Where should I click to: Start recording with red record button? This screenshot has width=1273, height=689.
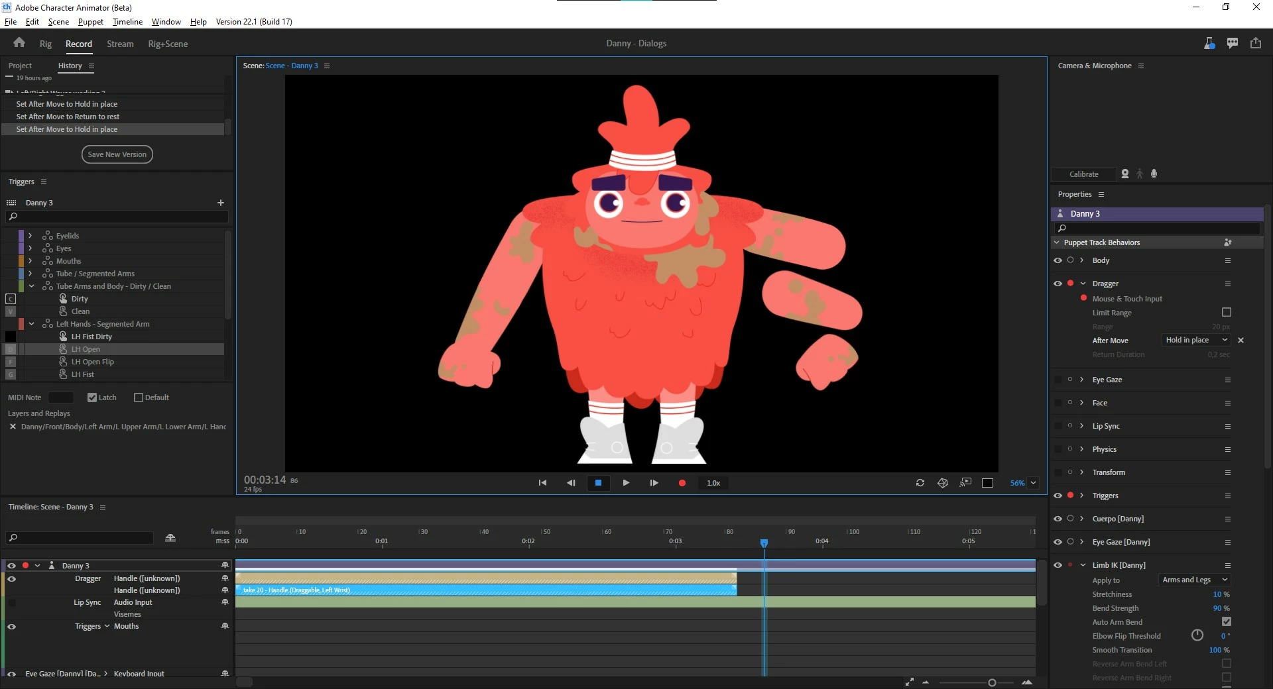tap(682, 483)
